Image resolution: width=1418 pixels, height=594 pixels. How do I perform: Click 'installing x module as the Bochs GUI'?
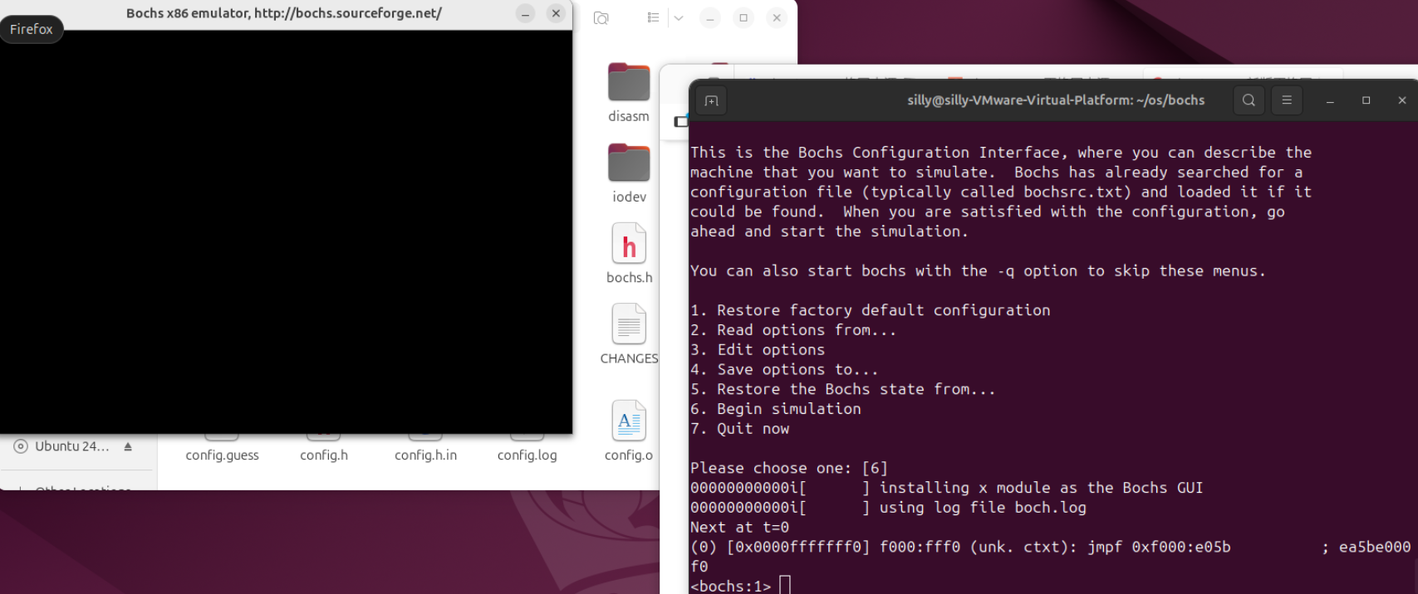(x=1041, y=488)
